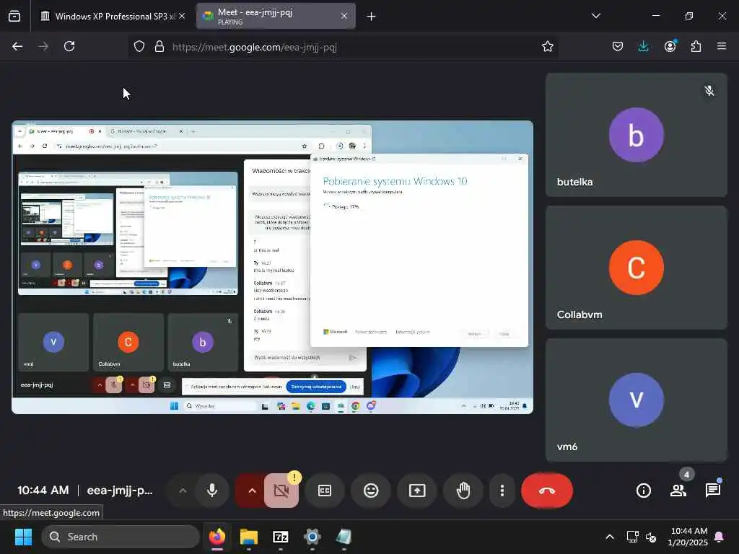This screenshot has width=739, height=554.
Task: Click the eea-jmjj-p... meeting code label
Action: [x=120, y=491]
